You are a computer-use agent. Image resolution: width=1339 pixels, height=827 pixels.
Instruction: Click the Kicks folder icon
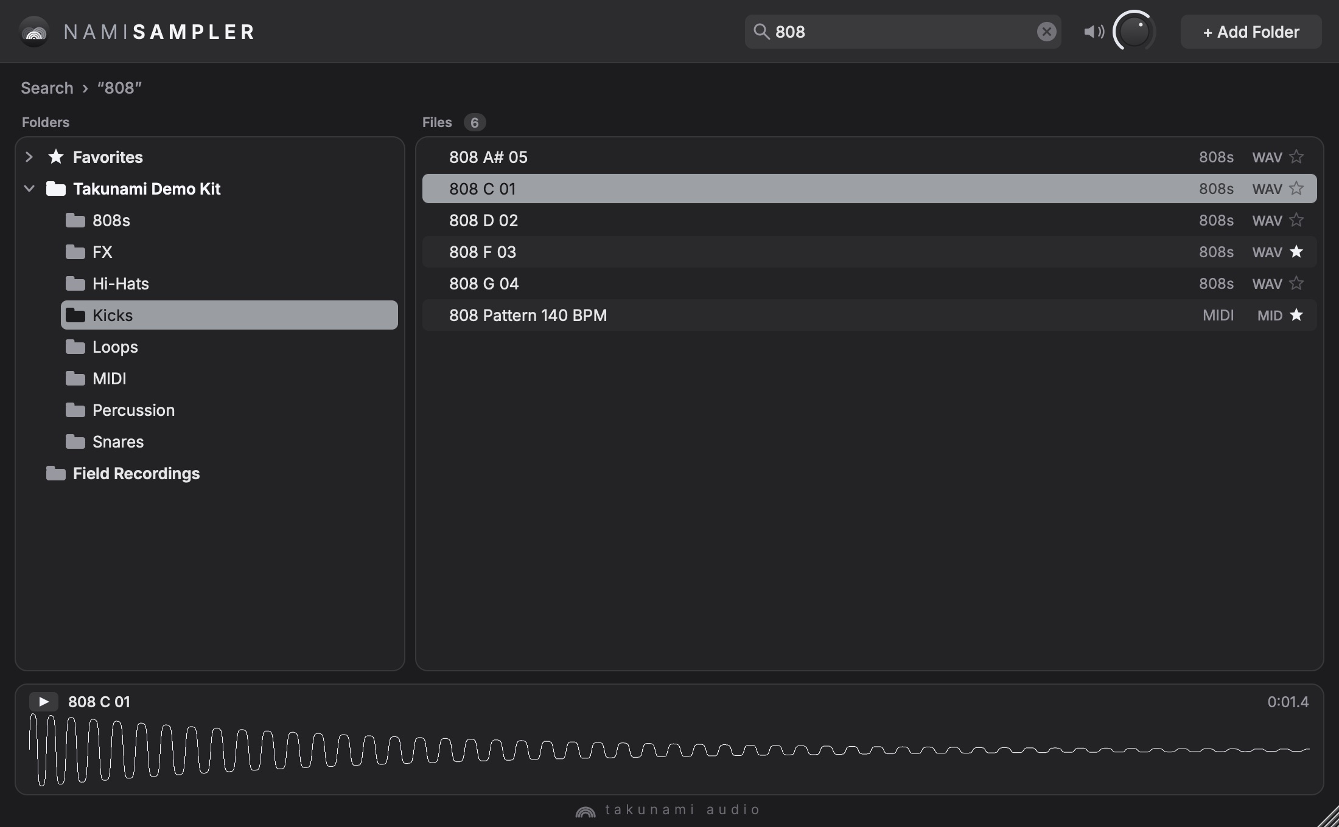point(75,315)
